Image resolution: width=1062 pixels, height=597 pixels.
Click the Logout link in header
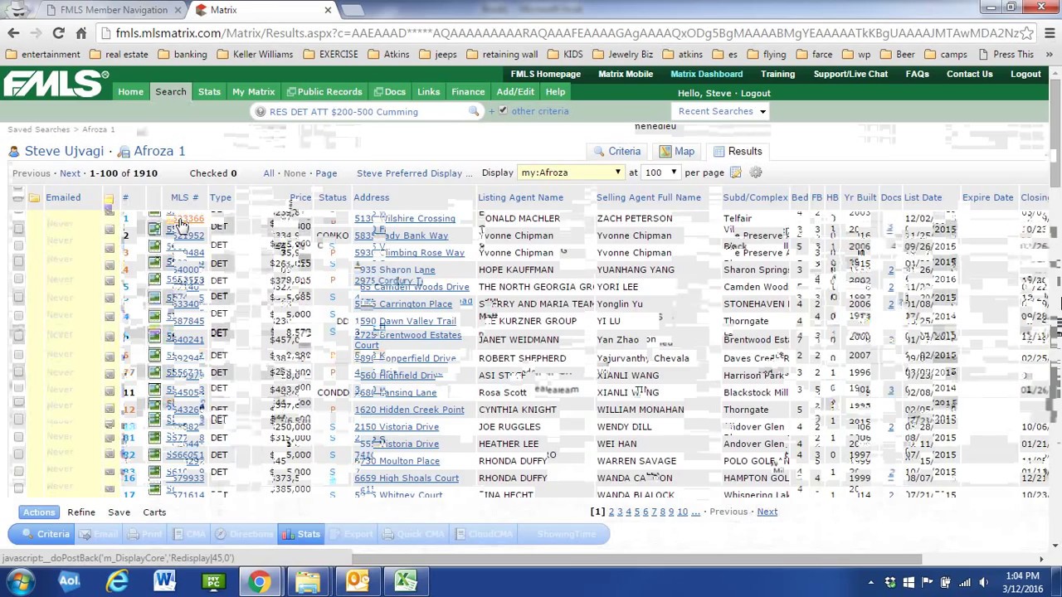click(x=1025, y=74)
